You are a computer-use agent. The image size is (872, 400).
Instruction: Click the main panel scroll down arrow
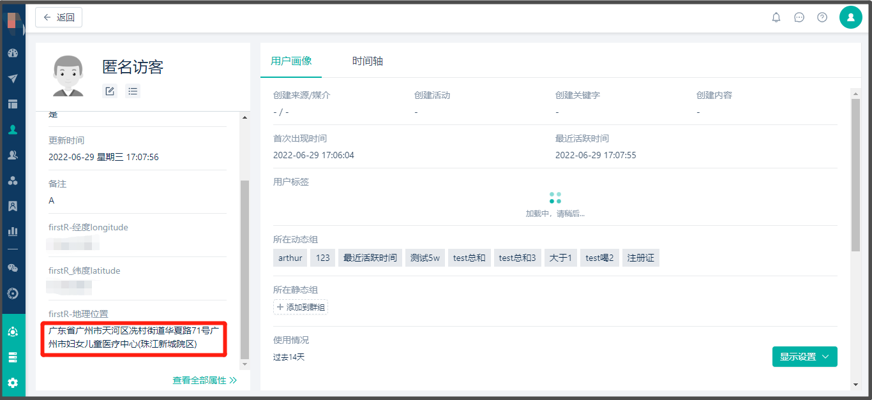tap(856, 385)
